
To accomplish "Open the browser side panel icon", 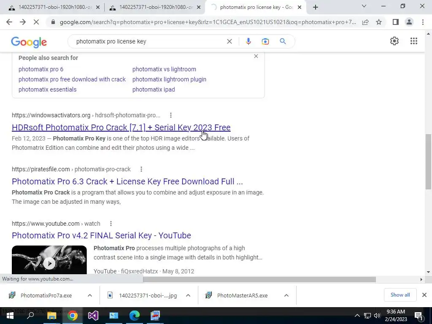I will coord(396,22).
